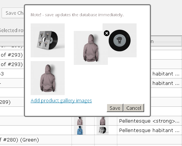182x146 pixels.
Task: Open the blue hoodie thumbnail in table
Action: tap(80, 130)
